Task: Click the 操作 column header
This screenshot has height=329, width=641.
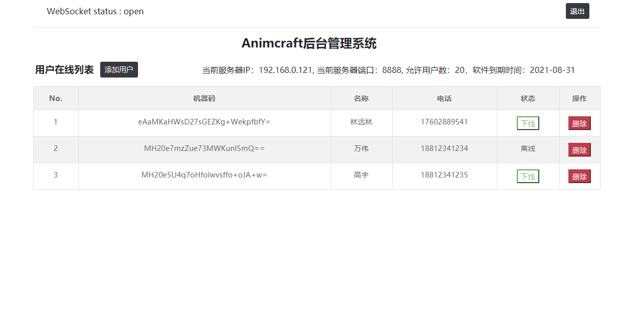Action: tap(580, 98)
